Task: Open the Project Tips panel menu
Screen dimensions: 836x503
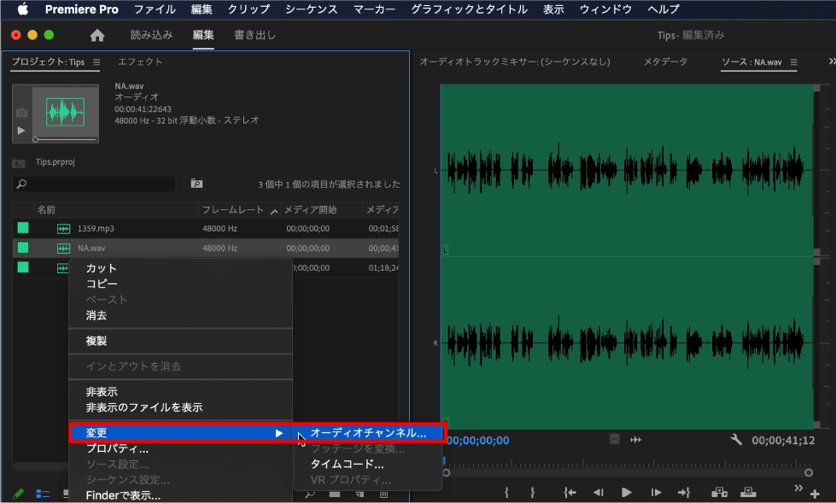Action: click(x=96, y=61)
